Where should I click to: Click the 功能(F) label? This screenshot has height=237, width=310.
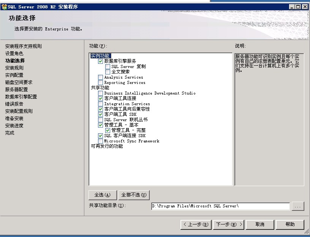click(98, 46)
